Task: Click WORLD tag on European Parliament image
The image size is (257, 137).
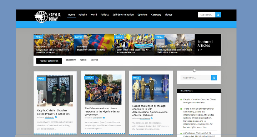Action: tap(136, 78)
